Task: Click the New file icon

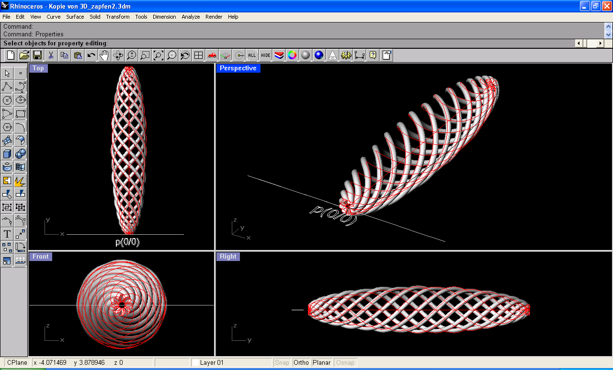Action: coord(11,55)
